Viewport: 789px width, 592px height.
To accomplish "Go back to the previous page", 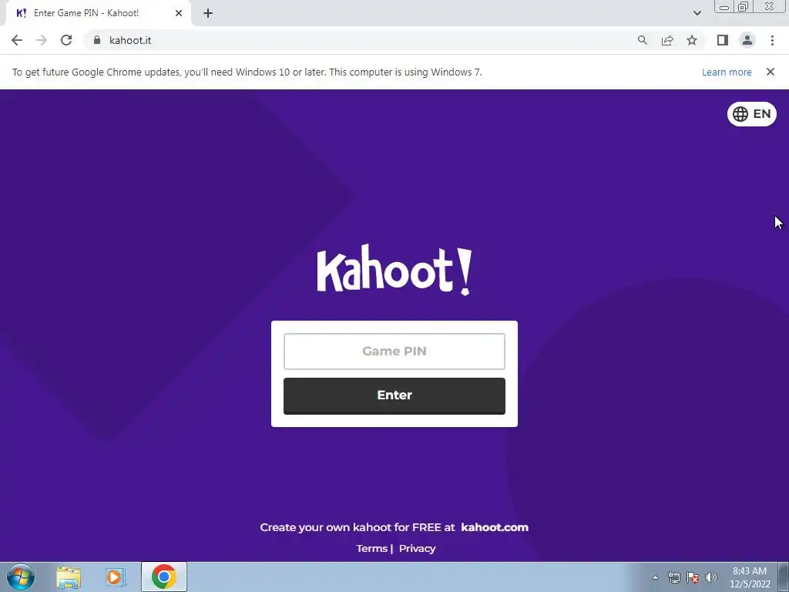I will pyautogui.click(x=17, y=40).
